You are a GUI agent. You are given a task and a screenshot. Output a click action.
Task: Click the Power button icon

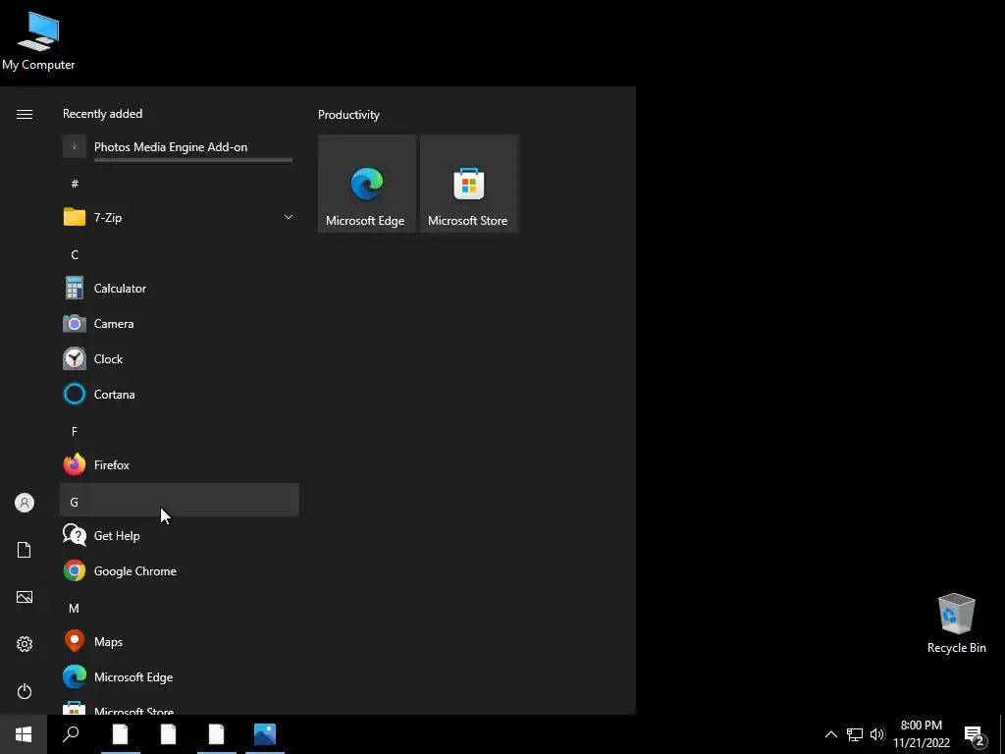click(25, 691)
